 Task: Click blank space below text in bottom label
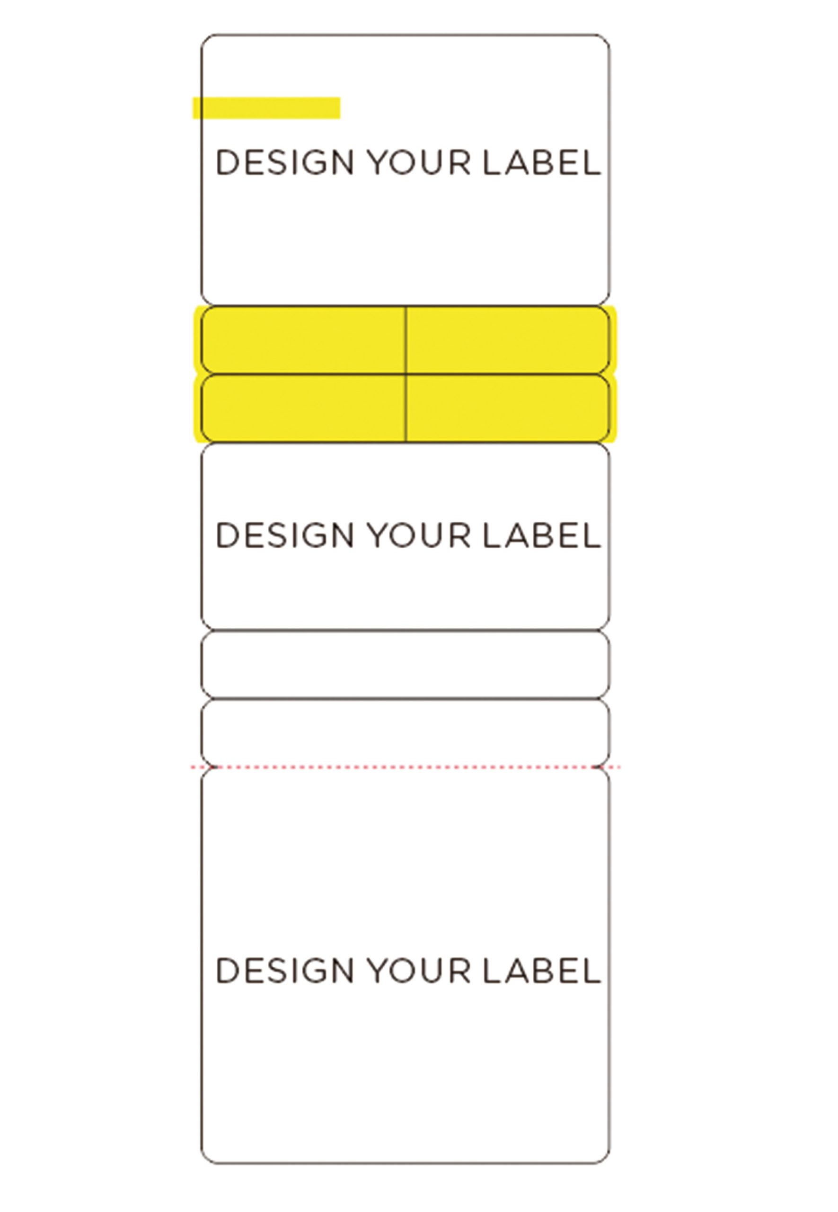[x=406, y=1077]
